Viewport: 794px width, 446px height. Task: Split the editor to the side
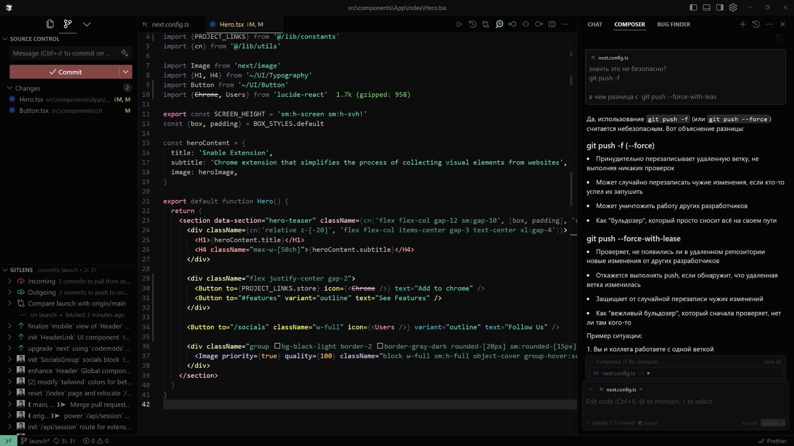(552, 24)
